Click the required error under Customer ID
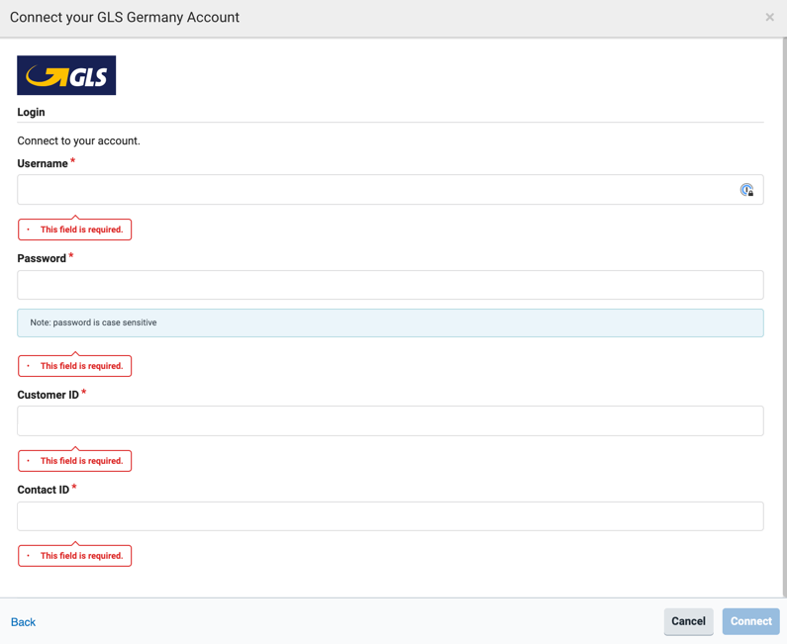Screen dimensions: 787x644 tap(75, 460)
